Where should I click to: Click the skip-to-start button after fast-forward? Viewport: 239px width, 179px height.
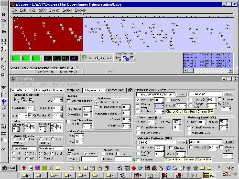coord(109,58)
